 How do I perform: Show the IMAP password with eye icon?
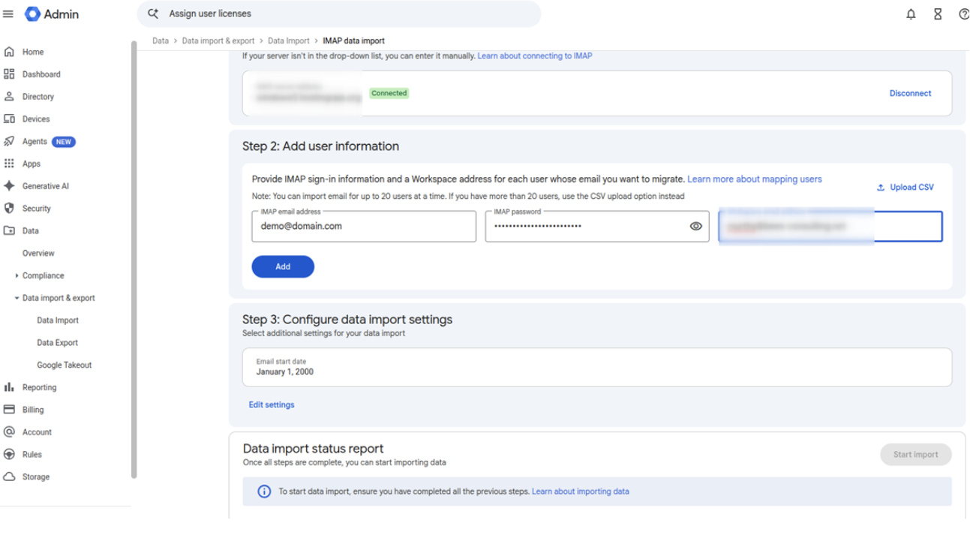[695, 226]
